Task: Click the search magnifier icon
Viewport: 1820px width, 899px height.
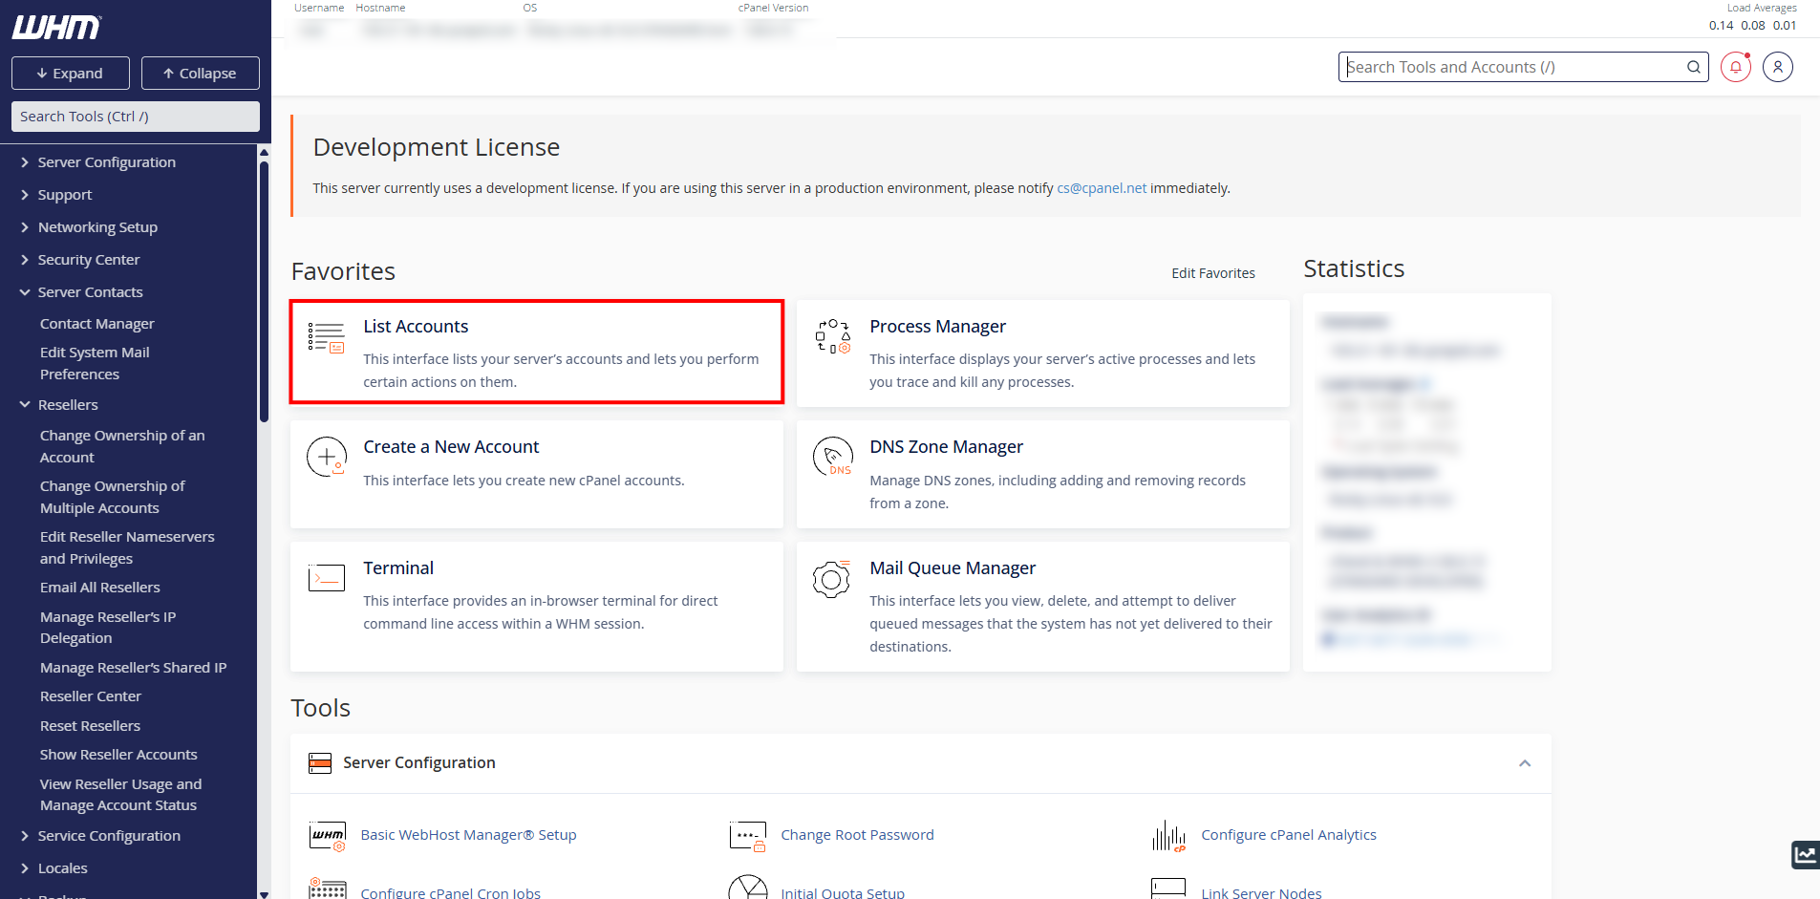Action: pyautogui.click(x=1693, y=67)
